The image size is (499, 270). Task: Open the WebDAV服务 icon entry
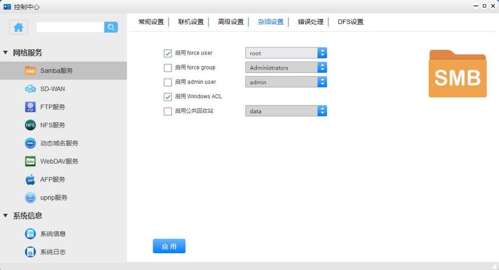(30, 162)
